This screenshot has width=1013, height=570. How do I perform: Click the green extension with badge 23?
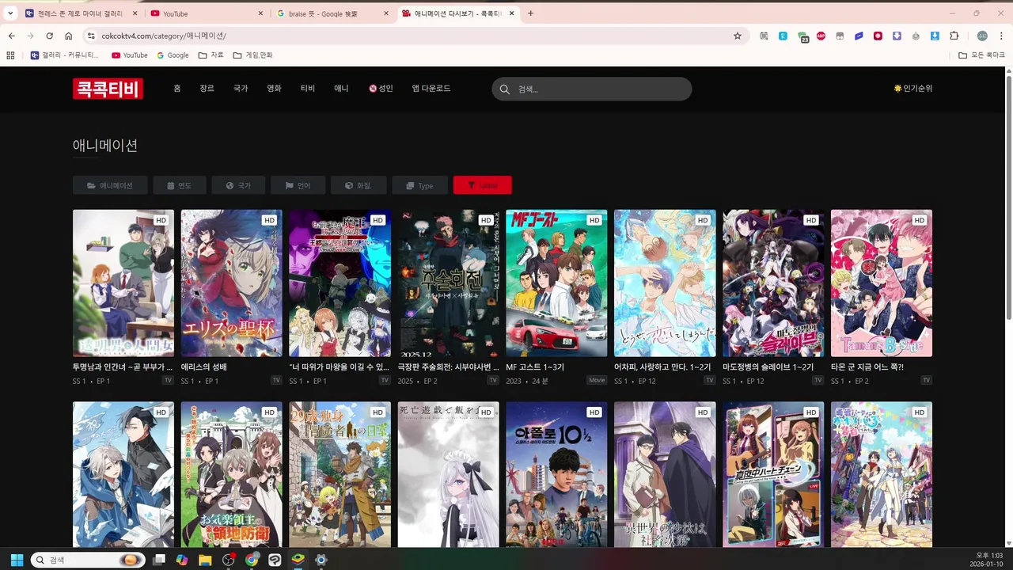(x=802, y=36)
